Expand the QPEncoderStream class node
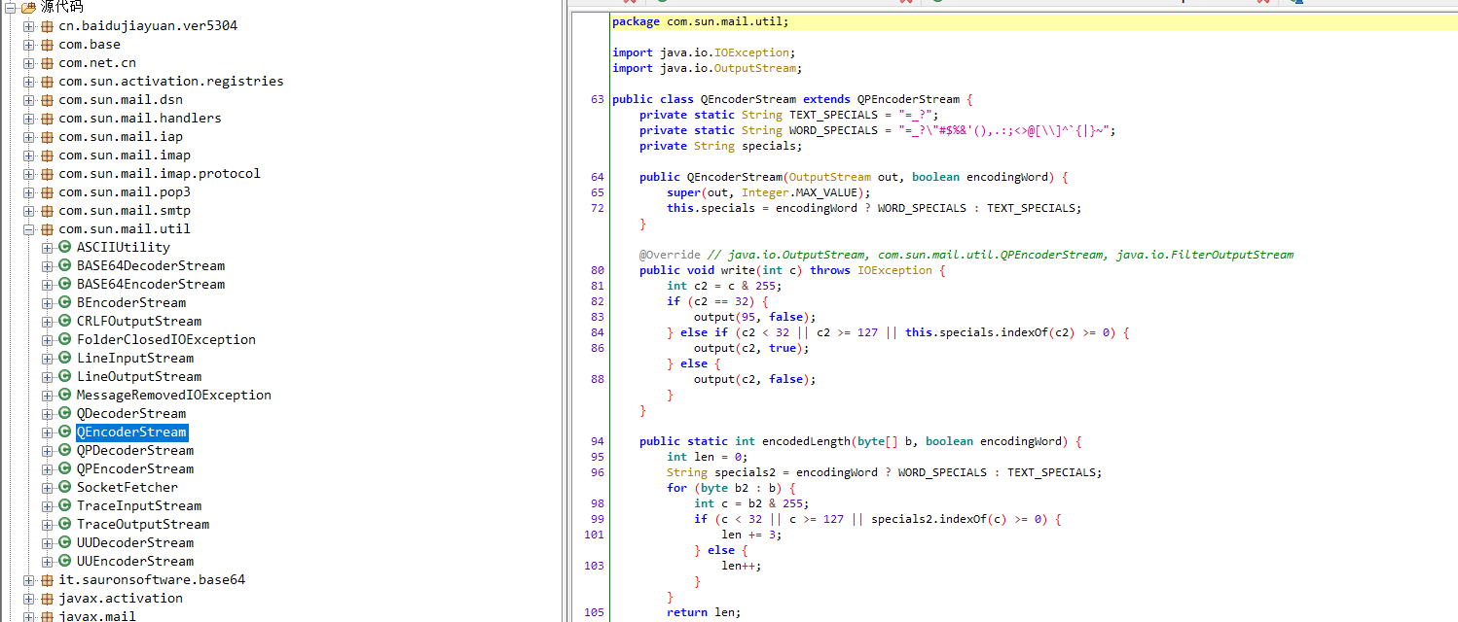The image size is (1458, 622). tap(48, 469)
